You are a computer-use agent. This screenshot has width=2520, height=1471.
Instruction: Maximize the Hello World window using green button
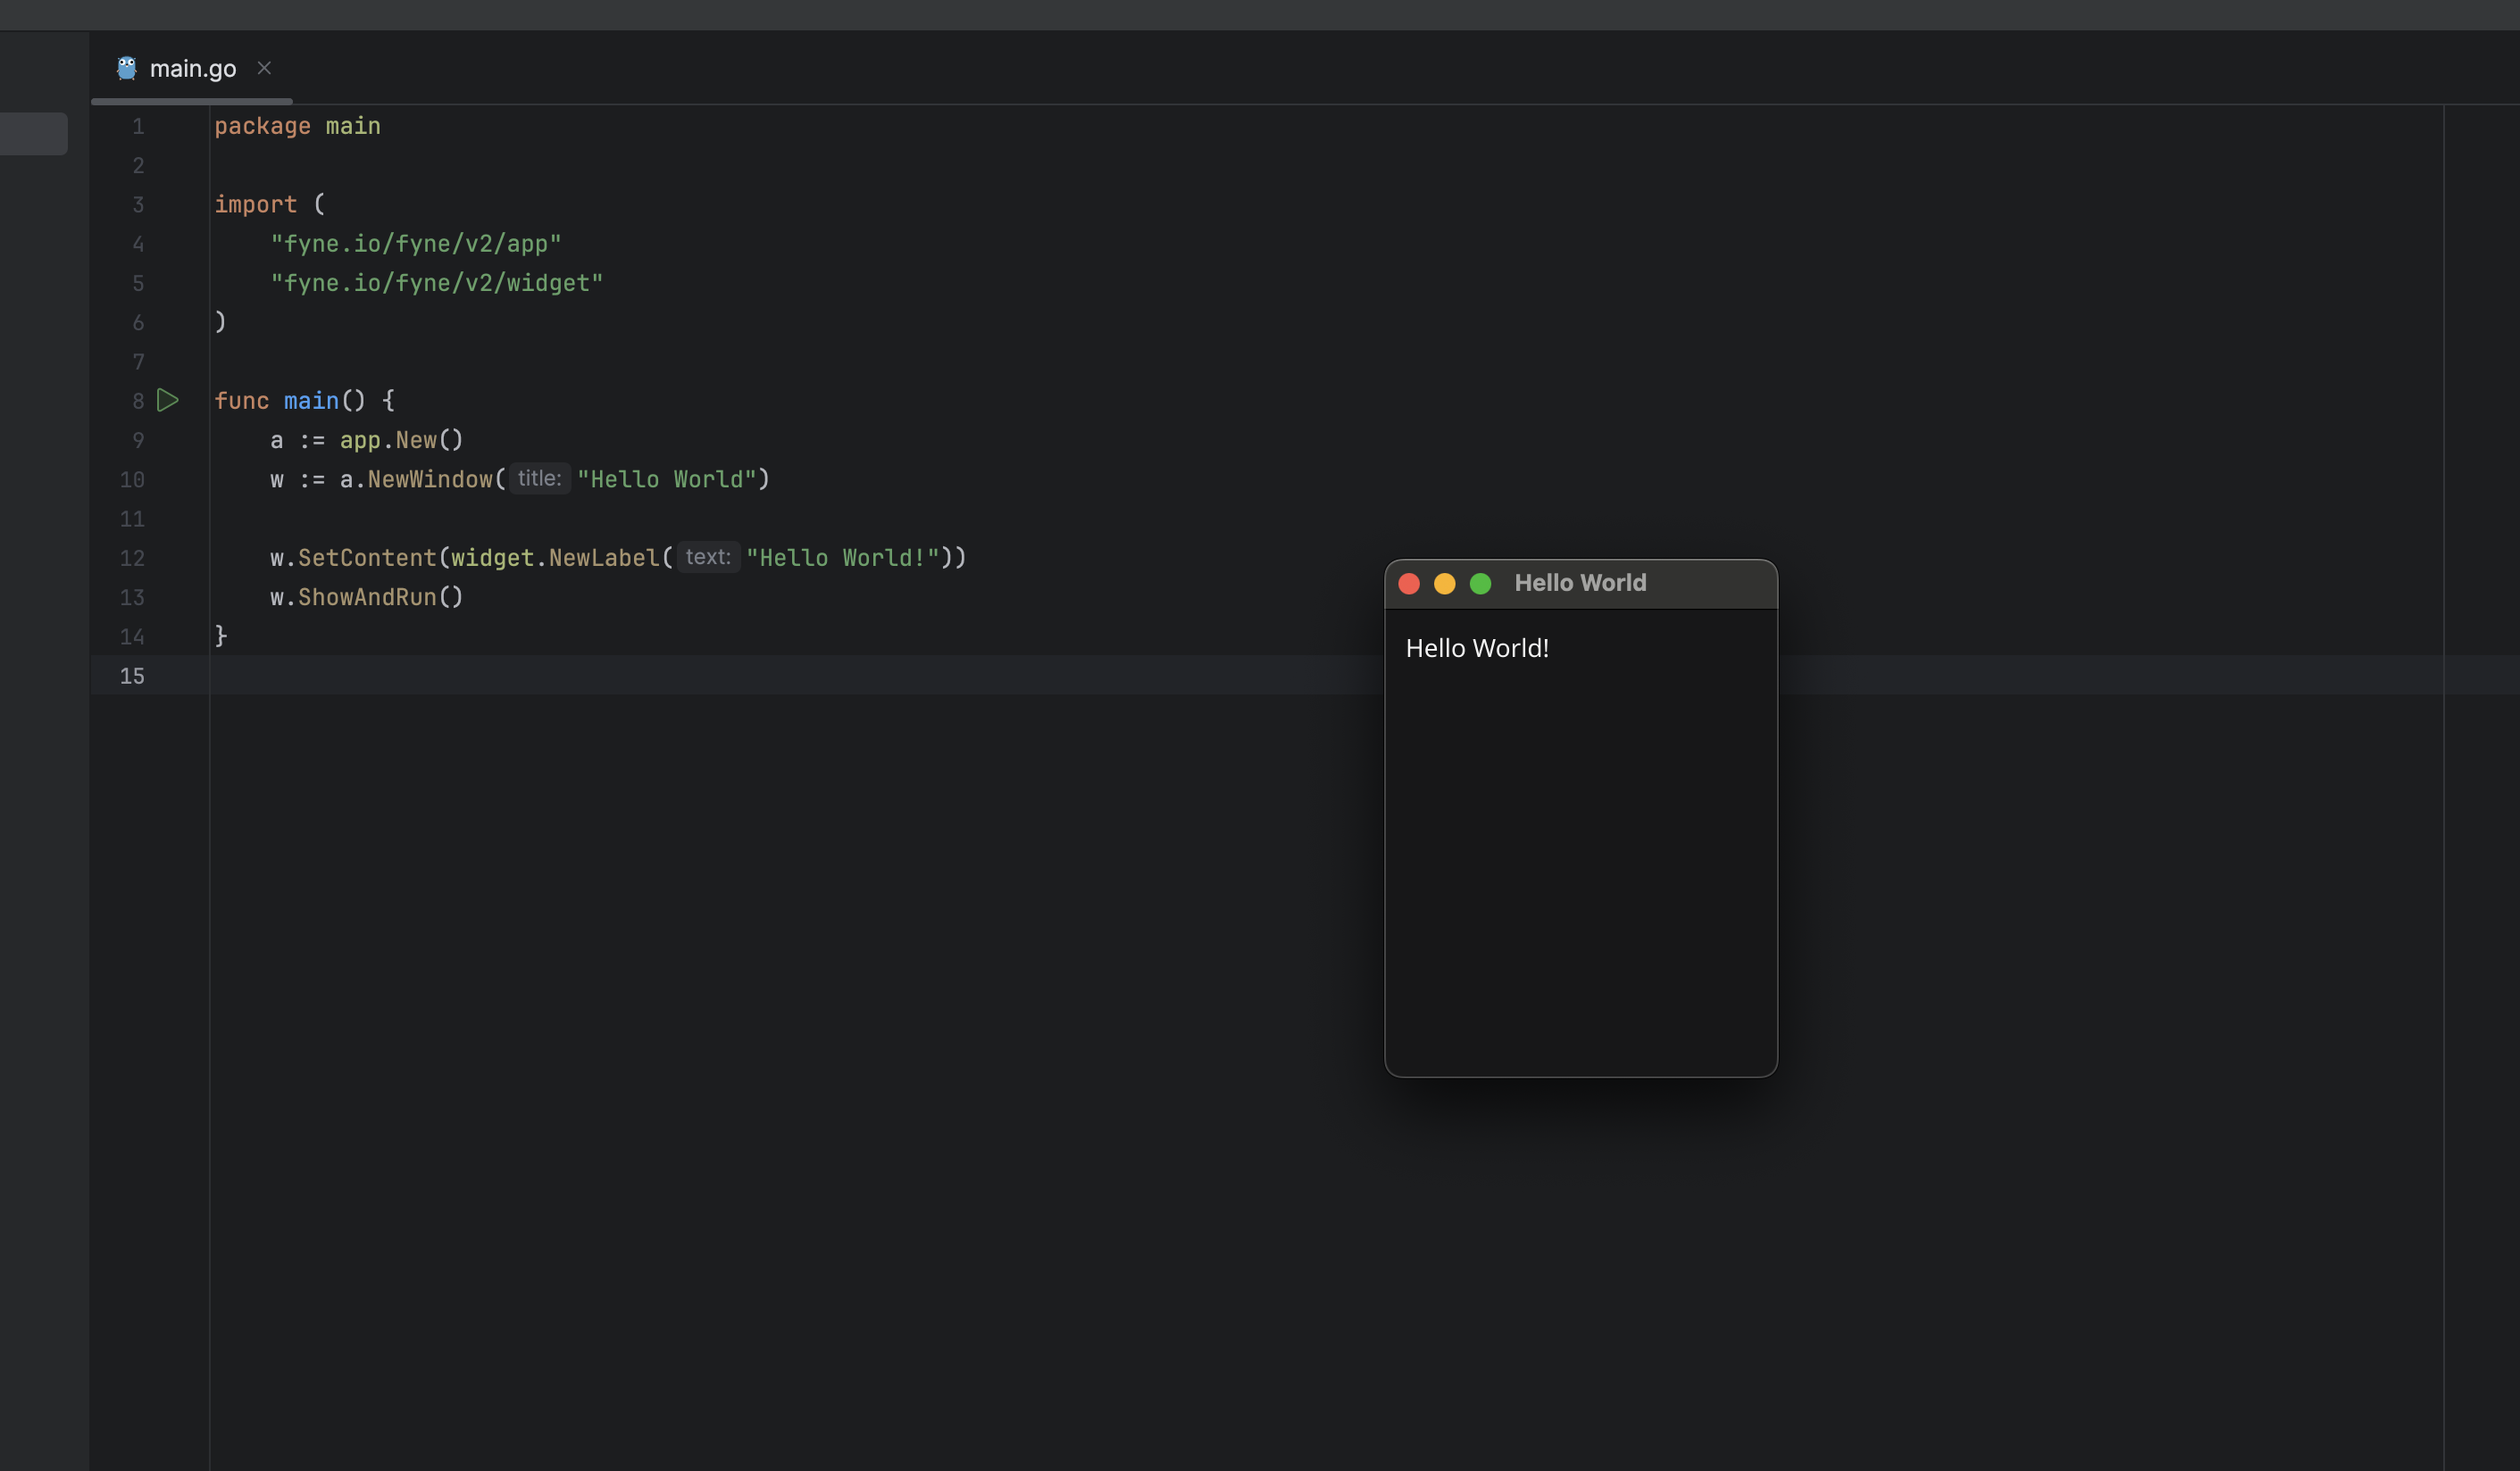[x=1481, y=584]
